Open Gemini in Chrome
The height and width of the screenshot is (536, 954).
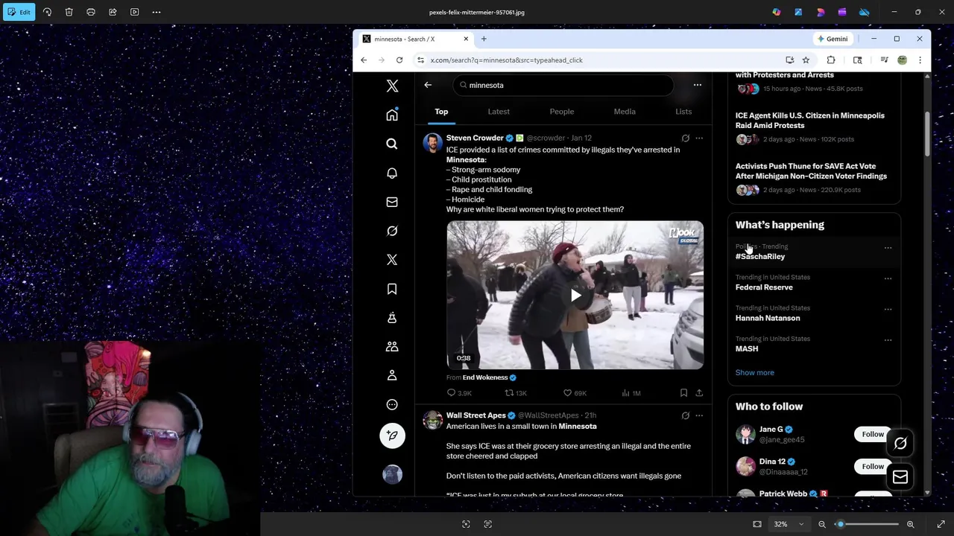pyautogui.click(x=833, y=39)
